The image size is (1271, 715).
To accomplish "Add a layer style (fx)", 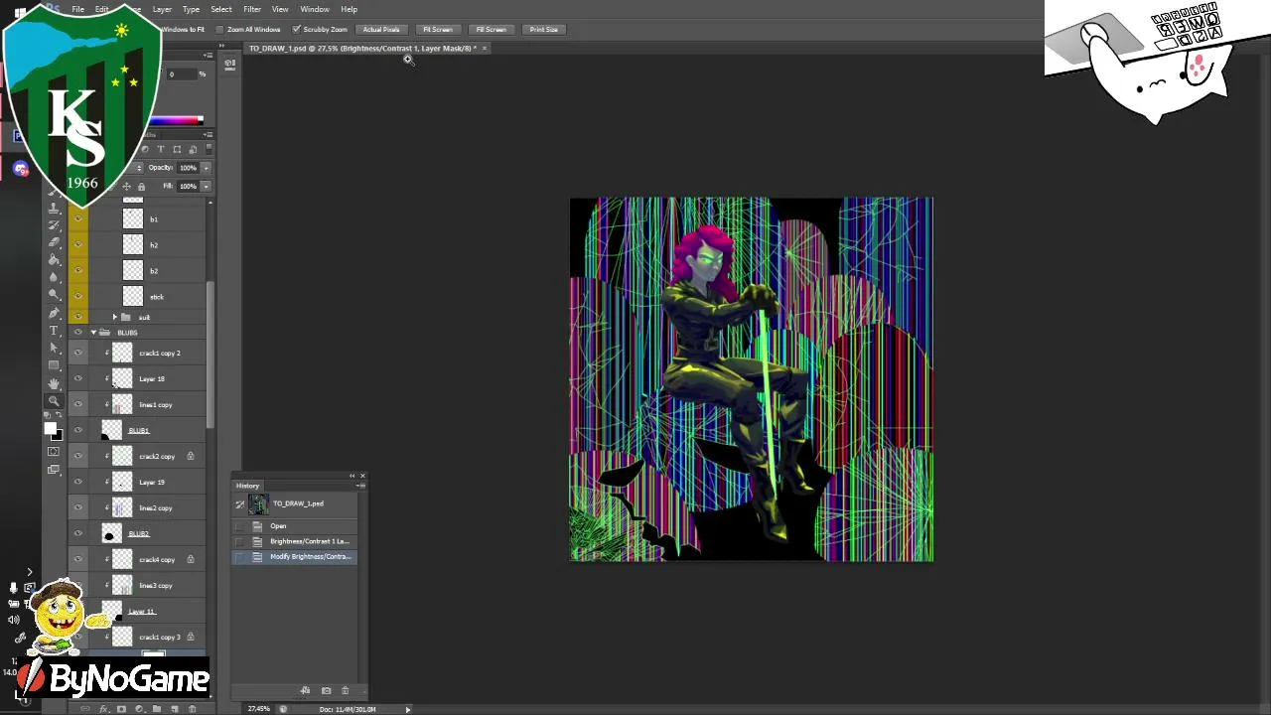I will pyautogui.click(x=103, y=709).
